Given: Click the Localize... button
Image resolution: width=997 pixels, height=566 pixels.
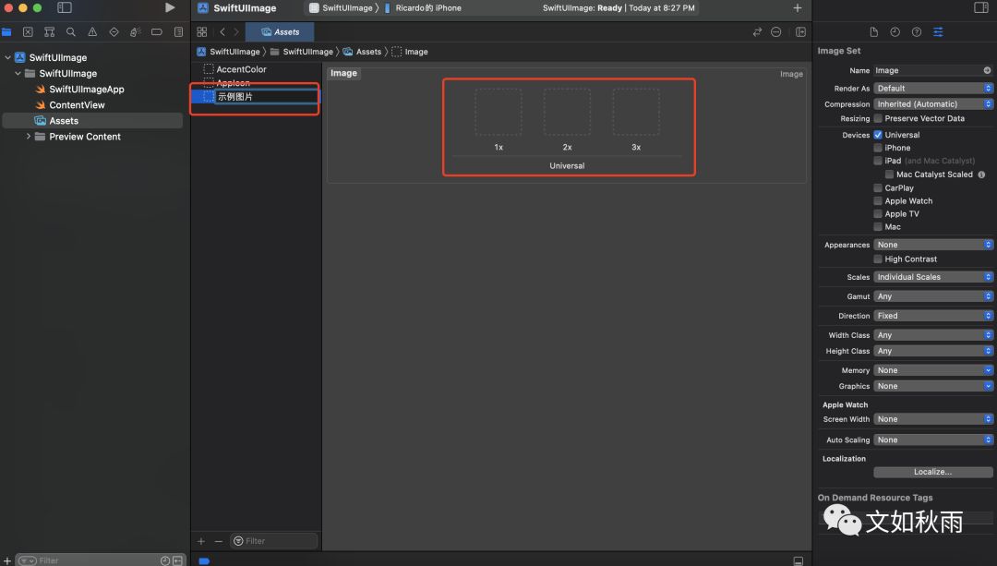Looking at the screenshot, I should click(x=932, y=472).
